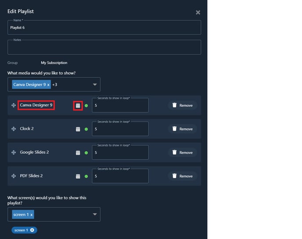Remove Canva Designer 9 chip from media selector
This screenshot has height=239, width=302.
pos(48,85)
